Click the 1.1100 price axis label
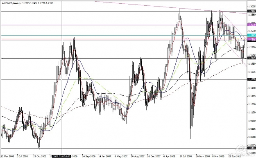Image resolution: width=256 pixels, height=158 pixels. (252, 113)
